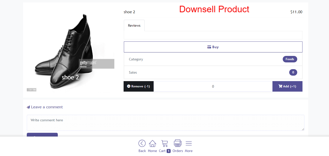Click the cart count badge
The height and width of the screenshot is (156, 329).
tap(169, 151)
